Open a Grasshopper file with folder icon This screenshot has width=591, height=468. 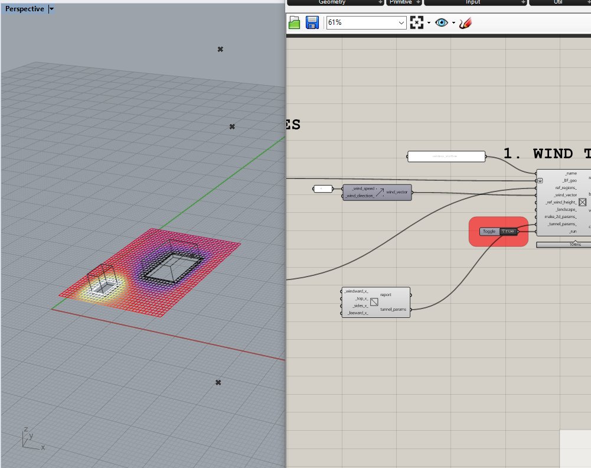point(295,22)
